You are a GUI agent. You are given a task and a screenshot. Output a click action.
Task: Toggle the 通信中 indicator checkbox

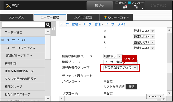tap(117, 3)
